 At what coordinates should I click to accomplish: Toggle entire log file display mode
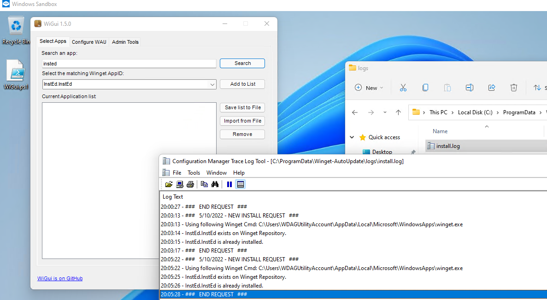240,184
